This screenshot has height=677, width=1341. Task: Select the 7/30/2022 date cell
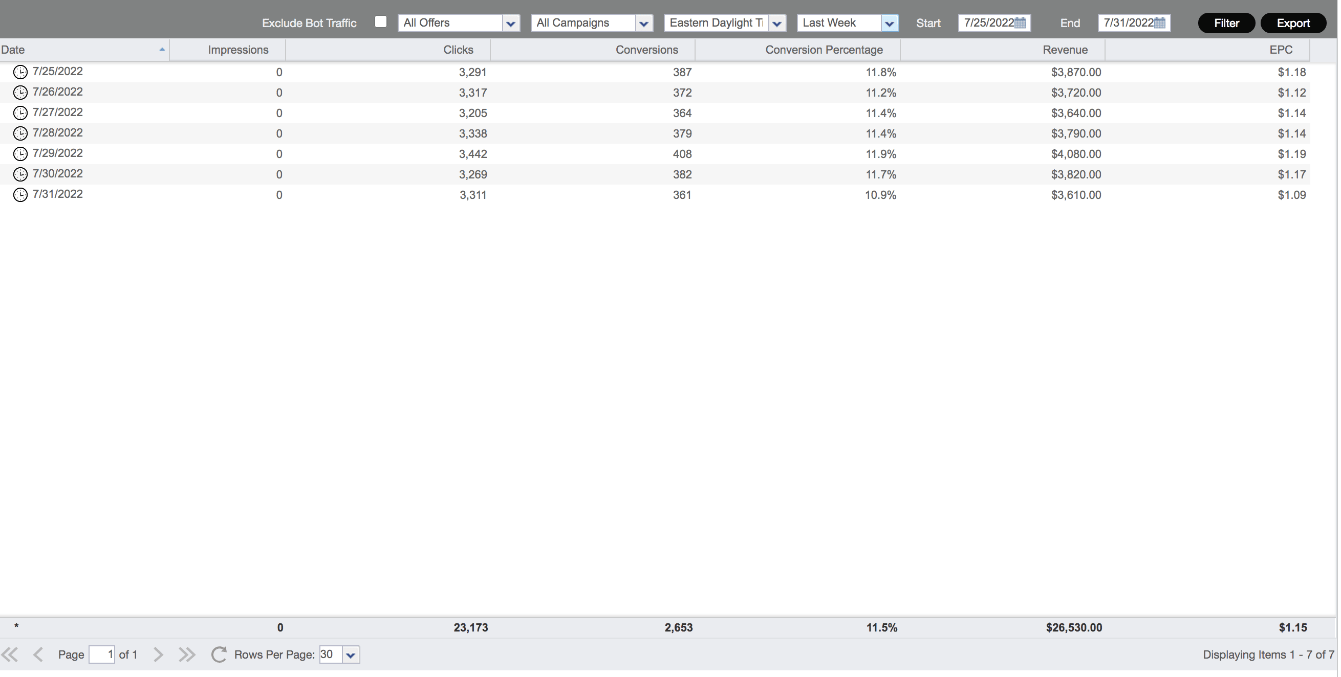58,174
